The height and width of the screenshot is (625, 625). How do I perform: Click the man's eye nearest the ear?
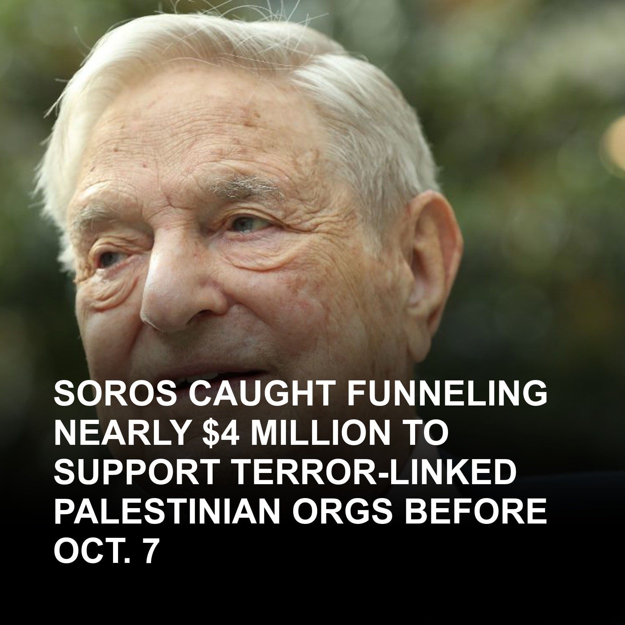[247, 225]
